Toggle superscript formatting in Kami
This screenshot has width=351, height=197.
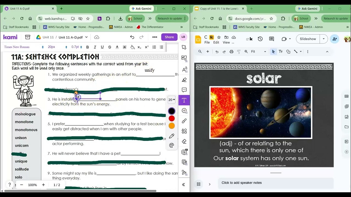click(x=147, y=47)
